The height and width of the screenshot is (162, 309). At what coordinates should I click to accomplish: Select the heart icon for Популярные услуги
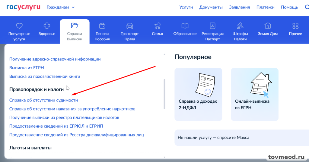point(19,26)
